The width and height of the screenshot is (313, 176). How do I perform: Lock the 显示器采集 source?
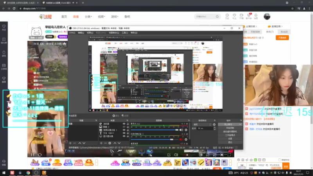128,136
